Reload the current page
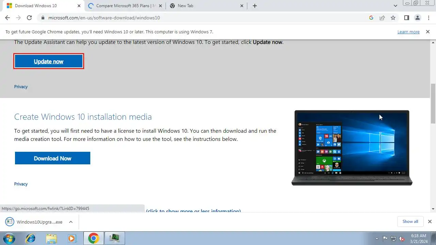The image size is (436, 245). (29, 18)
